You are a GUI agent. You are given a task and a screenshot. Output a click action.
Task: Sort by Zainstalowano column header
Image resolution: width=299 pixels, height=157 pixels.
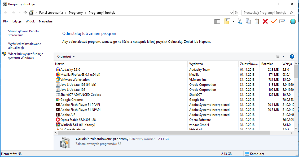click(249, 64)
